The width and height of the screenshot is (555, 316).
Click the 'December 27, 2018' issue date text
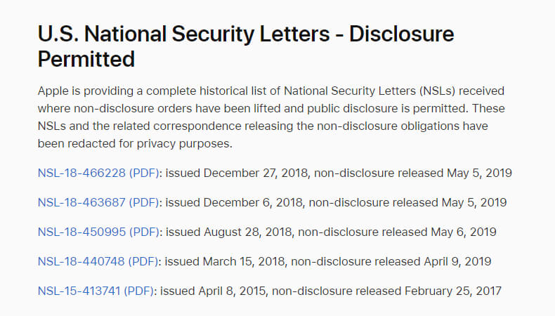coord(256,173)
